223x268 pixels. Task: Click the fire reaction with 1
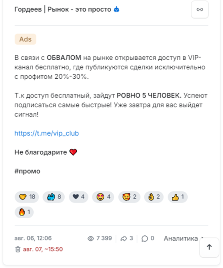tap(24, 212)
